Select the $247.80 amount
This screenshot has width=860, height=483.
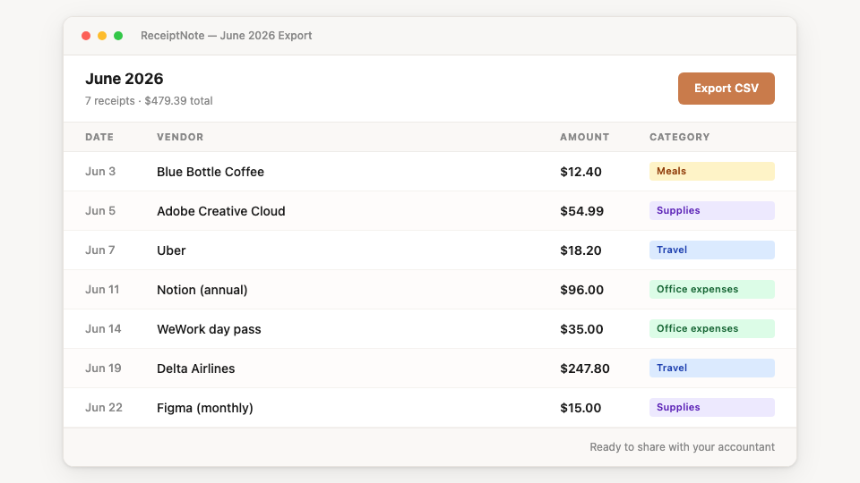pyautogui.click(x=585, y=369)
